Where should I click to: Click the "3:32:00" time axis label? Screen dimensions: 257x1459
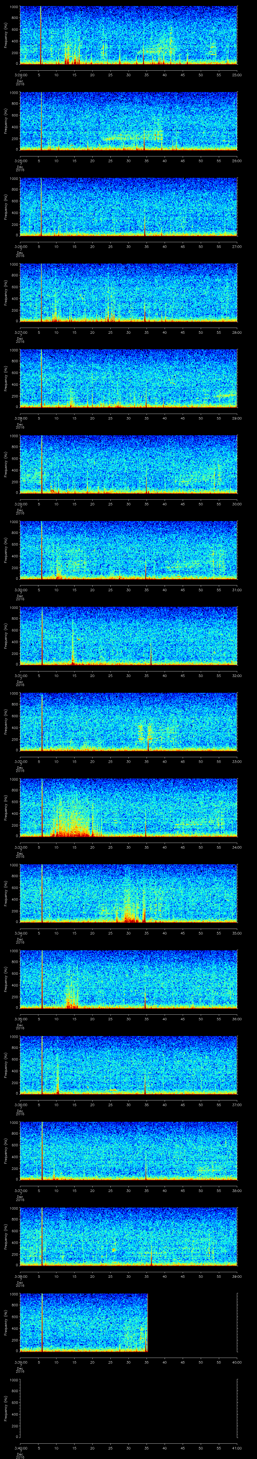click(21, 761)
